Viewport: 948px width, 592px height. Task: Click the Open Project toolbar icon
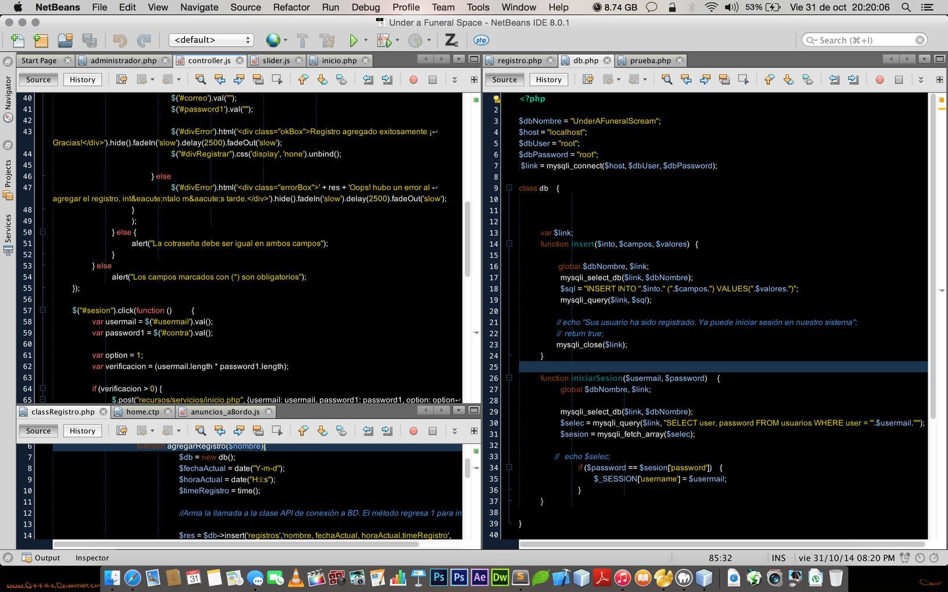(65, 40)
